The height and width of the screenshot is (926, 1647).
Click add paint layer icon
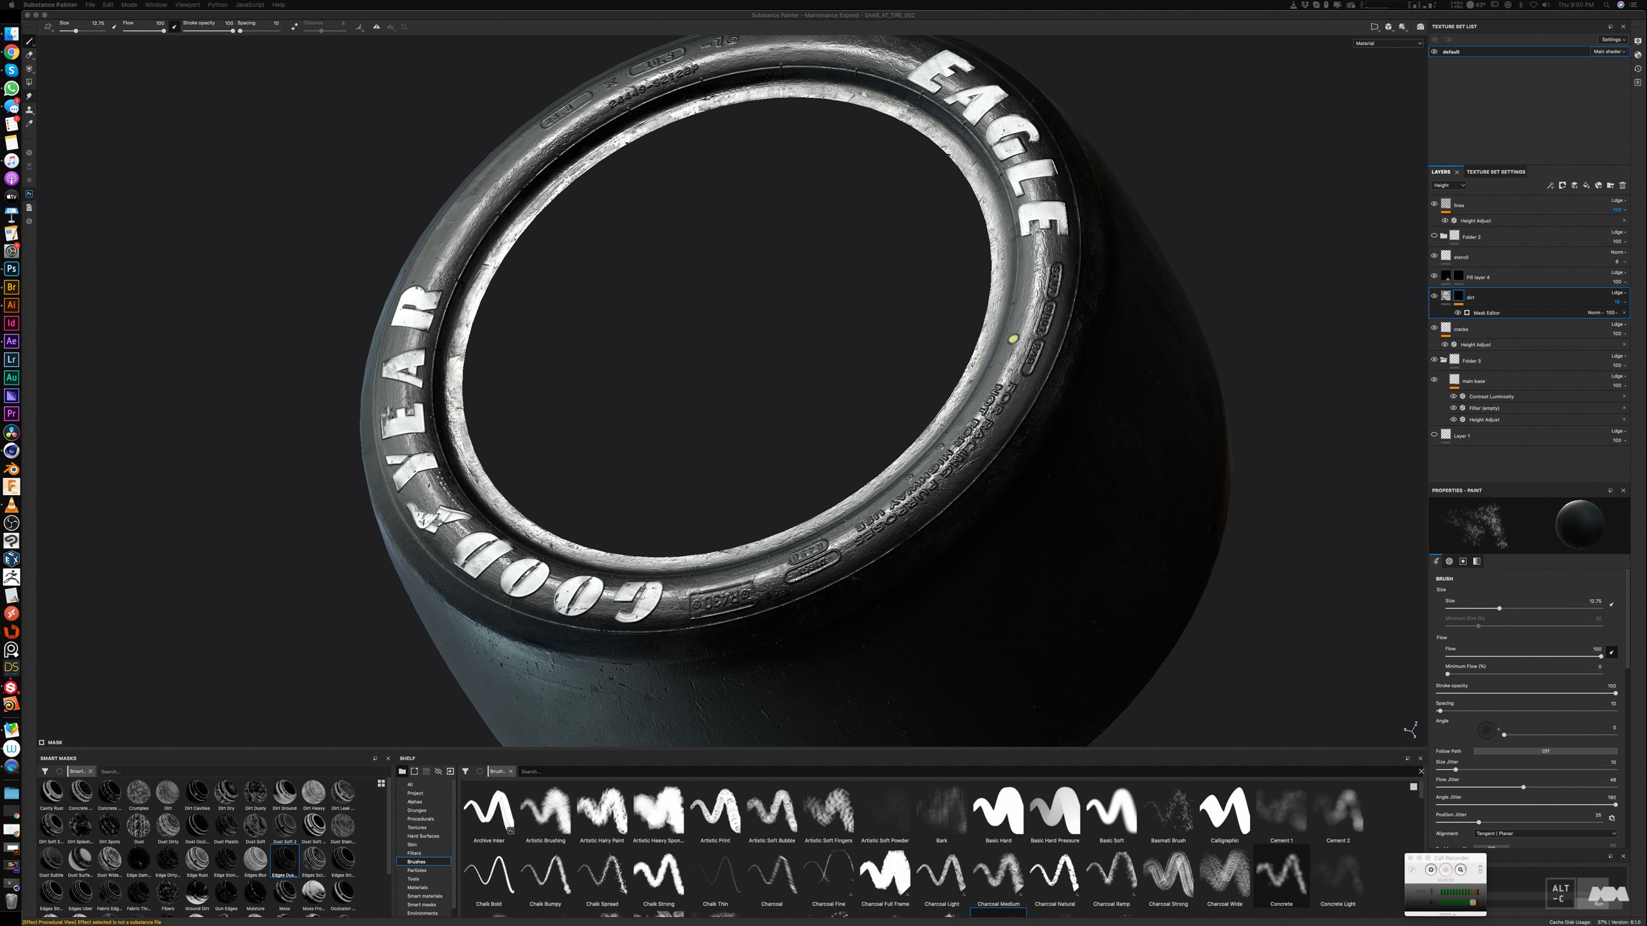pos(1575,186)
